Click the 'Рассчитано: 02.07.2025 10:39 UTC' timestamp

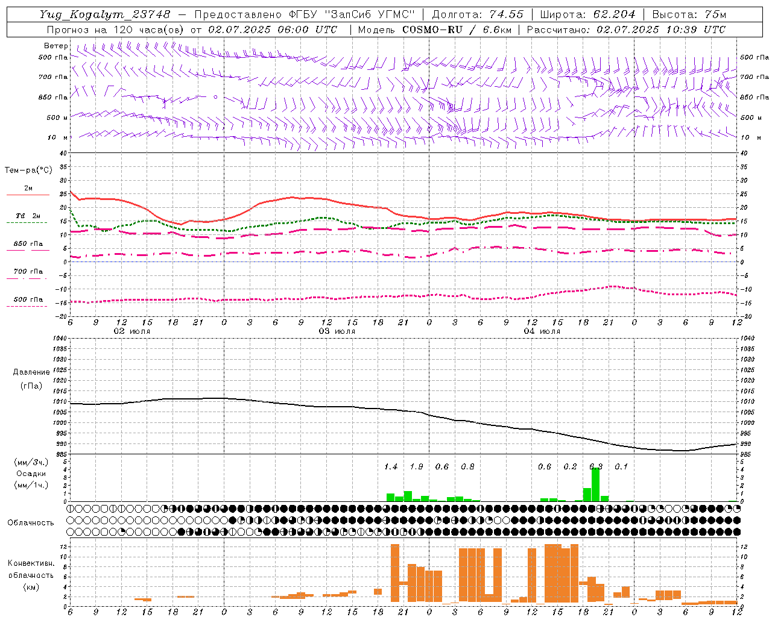tap(626, 30)
